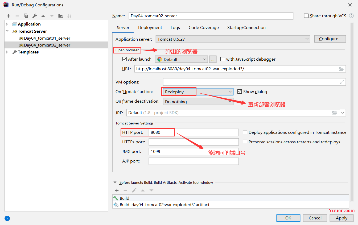
Task: Enable Deploy applications configured in Tomcat instance
Action: 245,132
